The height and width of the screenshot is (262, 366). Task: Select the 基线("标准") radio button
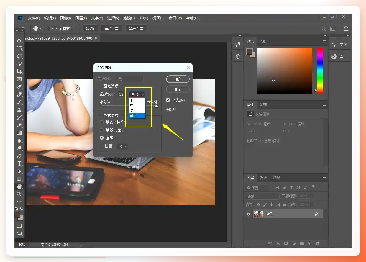tap(102, 122)
